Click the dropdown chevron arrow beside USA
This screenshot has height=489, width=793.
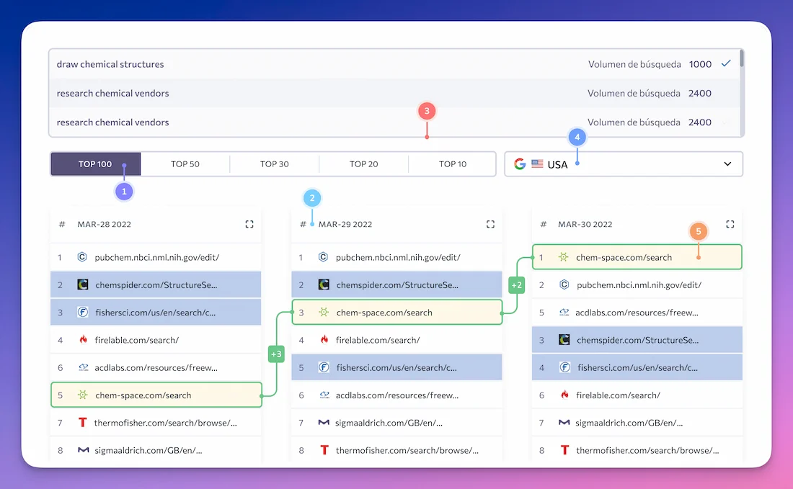coord(727,164)
